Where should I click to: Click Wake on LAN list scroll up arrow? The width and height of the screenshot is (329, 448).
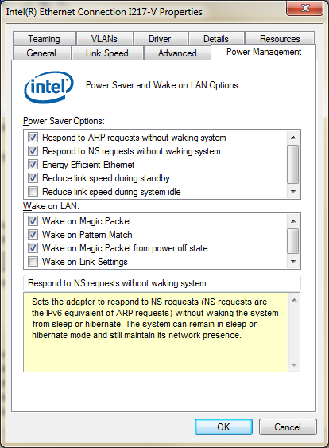coord(293,221)
